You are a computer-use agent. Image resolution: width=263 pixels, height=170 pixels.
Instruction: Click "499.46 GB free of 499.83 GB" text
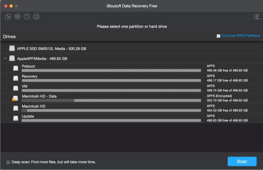[x=227, y=71]
